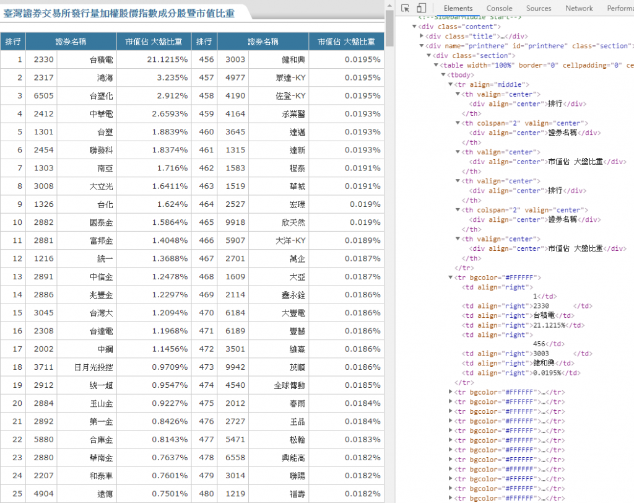Screen dimensions: 634x503
Task: Click the 欣天然 name cell
Action: tap(279, 222)
